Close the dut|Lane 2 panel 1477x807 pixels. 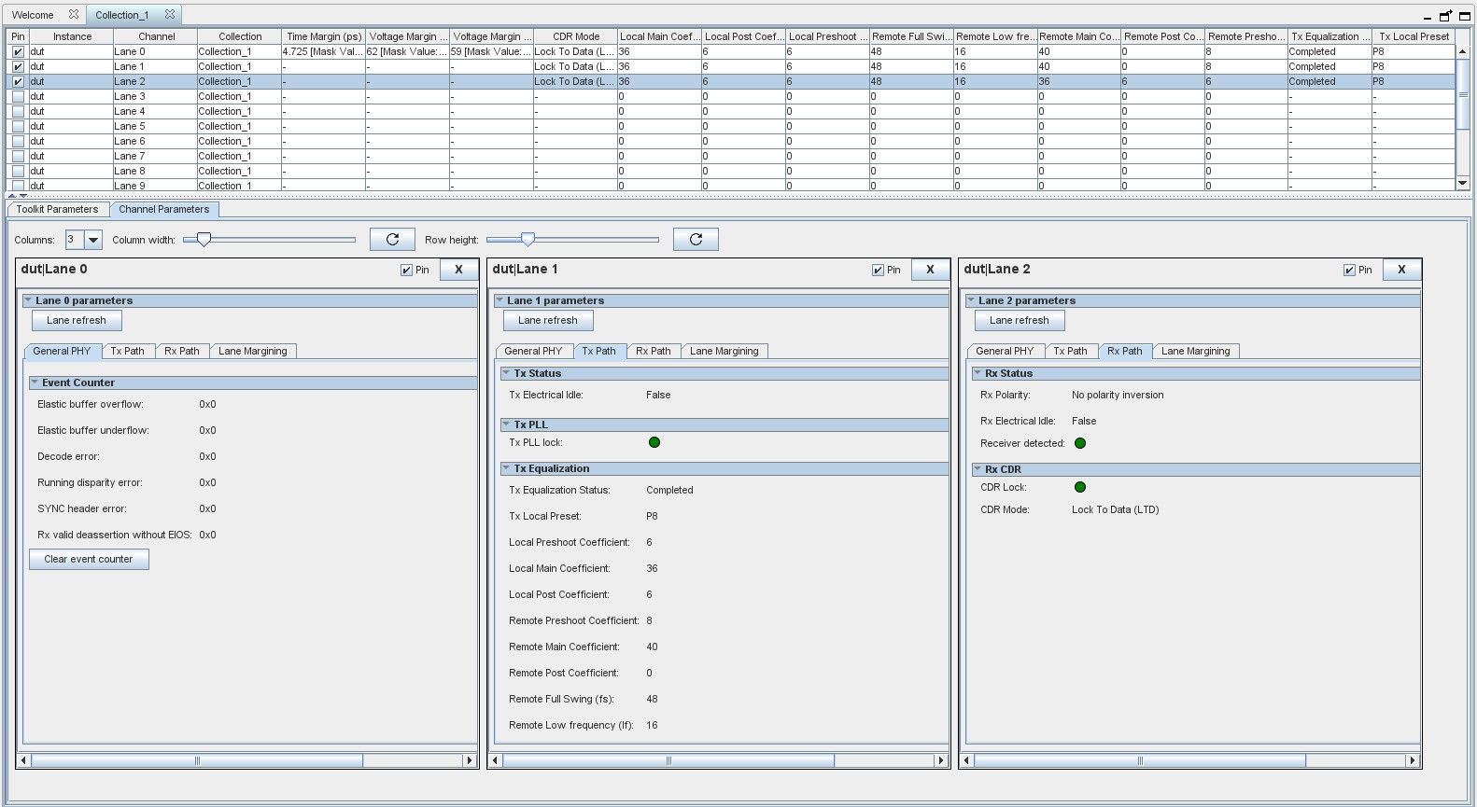click(1401, 270)
